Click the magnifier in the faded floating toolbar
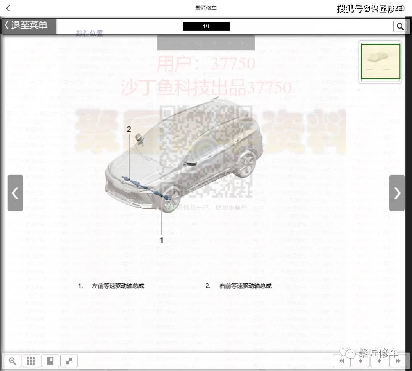Image resolution: width=412 pixels, height=371 pixels. pyautogui.click(x=199, y=43)
